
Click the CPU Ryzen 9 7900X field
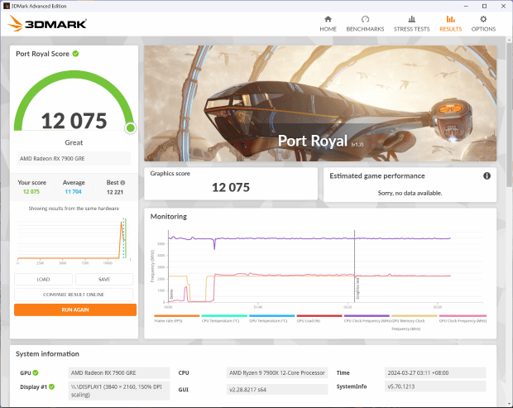(x=277, y=372)
